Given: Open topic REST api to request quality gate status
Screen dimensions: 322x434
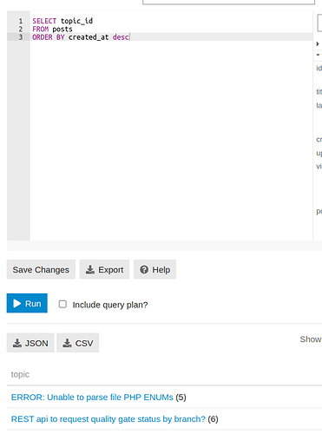Looking at the screenshot, I should [108, 419].
